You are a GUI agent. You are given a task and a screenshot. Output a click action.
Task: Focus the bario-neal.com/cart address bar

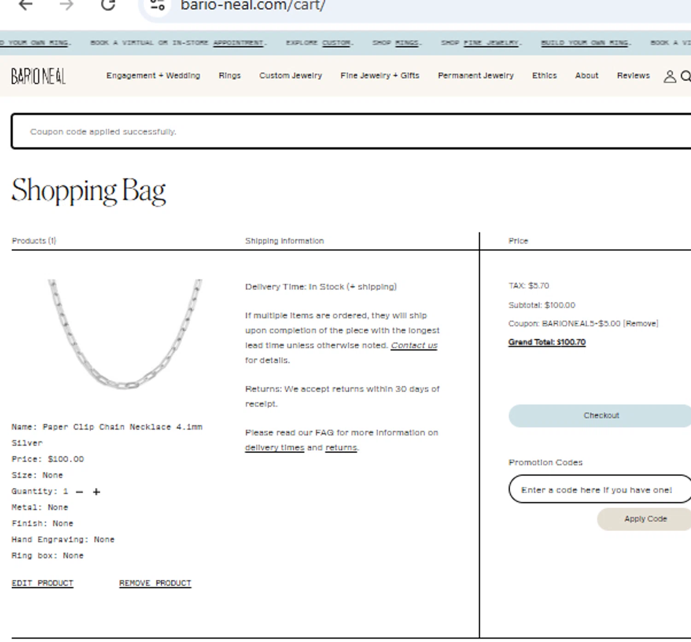click(415, 6)
